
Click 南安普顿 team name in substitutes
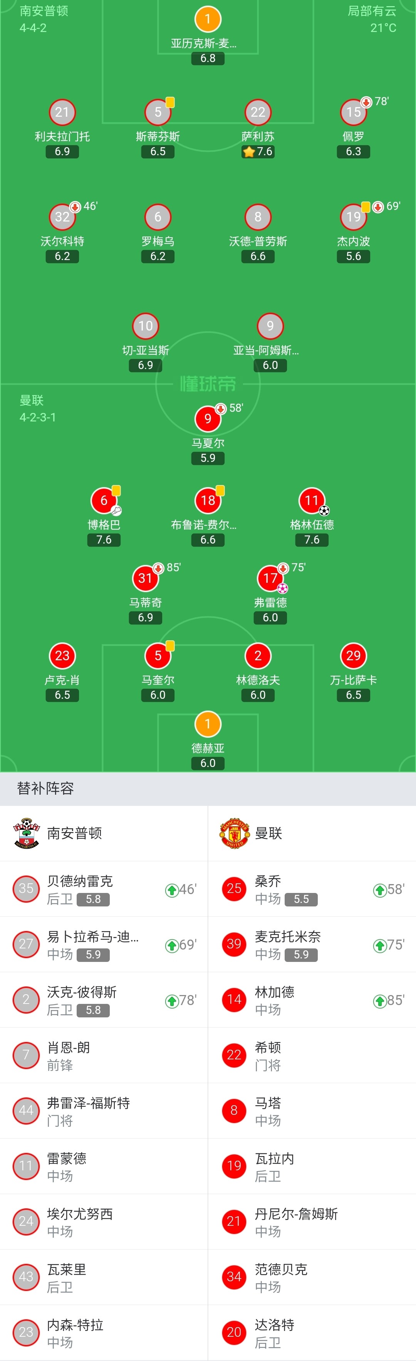(74, 834)
